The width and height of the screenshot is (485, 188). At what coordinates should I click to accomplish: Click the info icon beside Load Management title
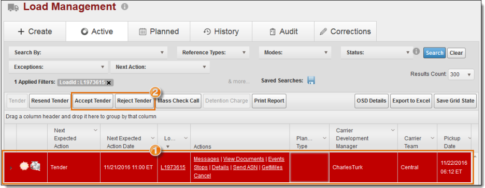(x=124, y=7)
